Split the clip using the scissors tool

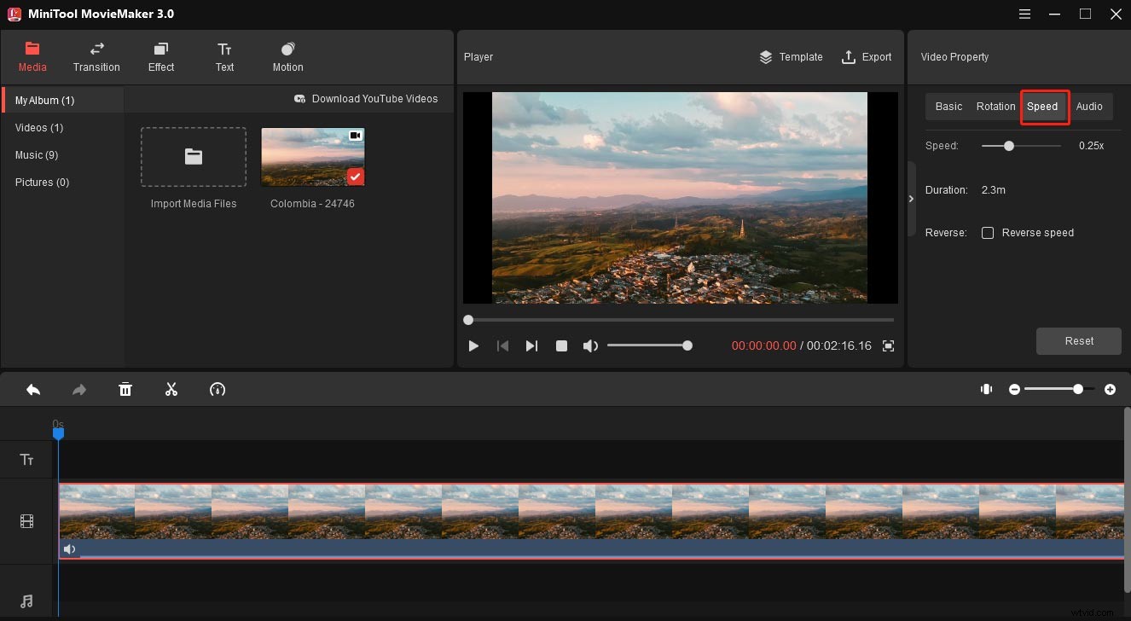pyautogui.click(x=171, y=389)
